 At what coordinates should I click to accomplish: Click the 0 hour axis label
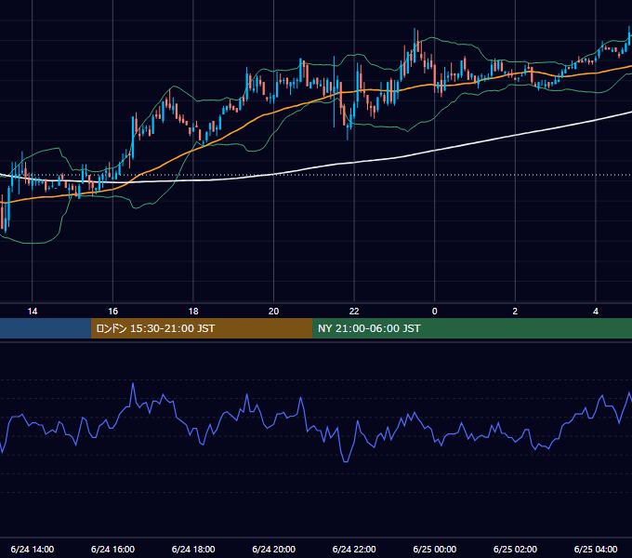[x=435, y=312]
